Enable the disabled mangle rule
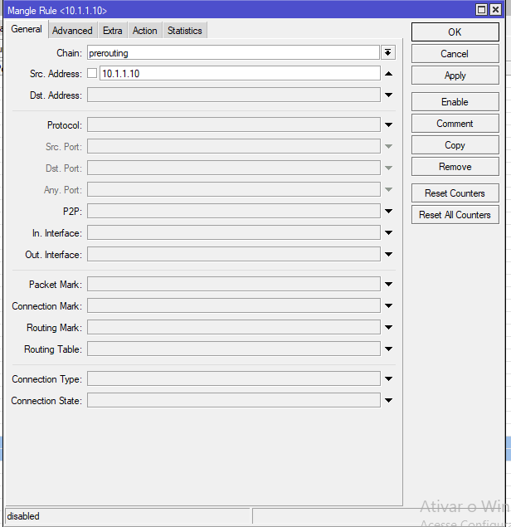 [455, 102]
